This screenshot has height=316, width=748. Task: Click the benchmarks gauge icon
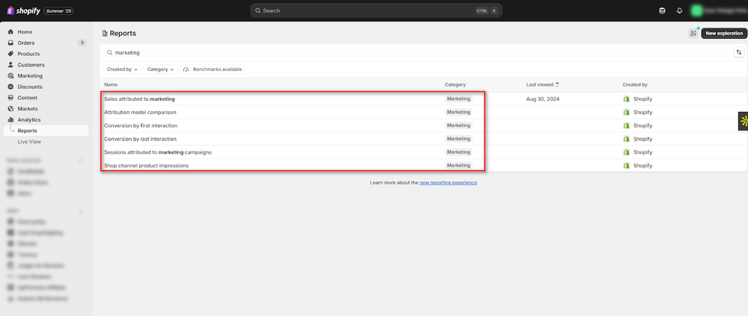point(186,69)
